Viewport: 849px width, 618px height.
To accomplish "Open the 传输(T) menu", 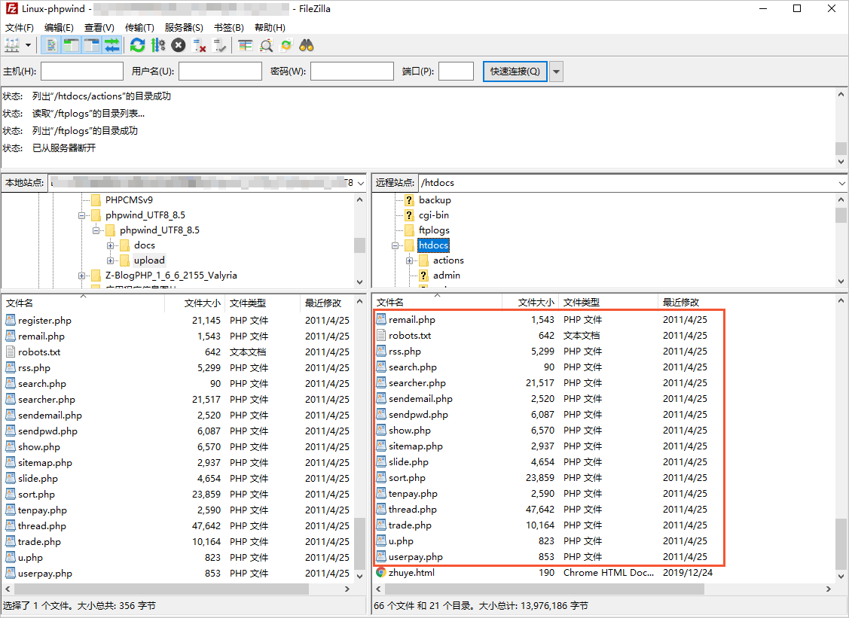I will [x=139, y=28].
